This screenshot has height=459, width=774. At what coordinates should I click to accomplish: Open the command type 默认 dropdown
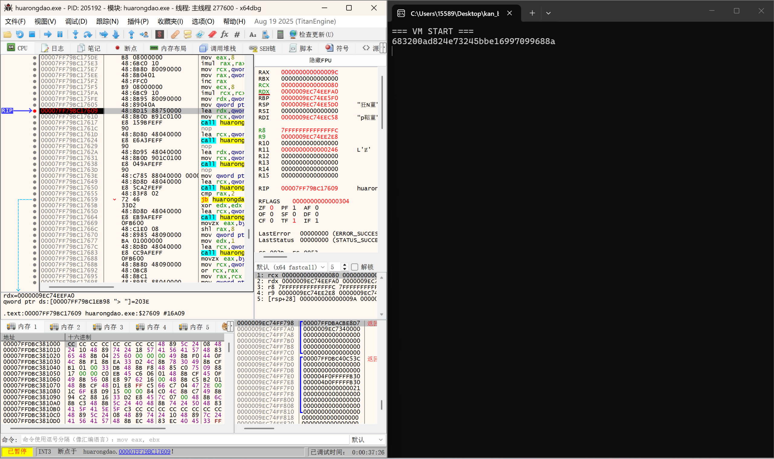pyautogui.click(x=367, y=440)
